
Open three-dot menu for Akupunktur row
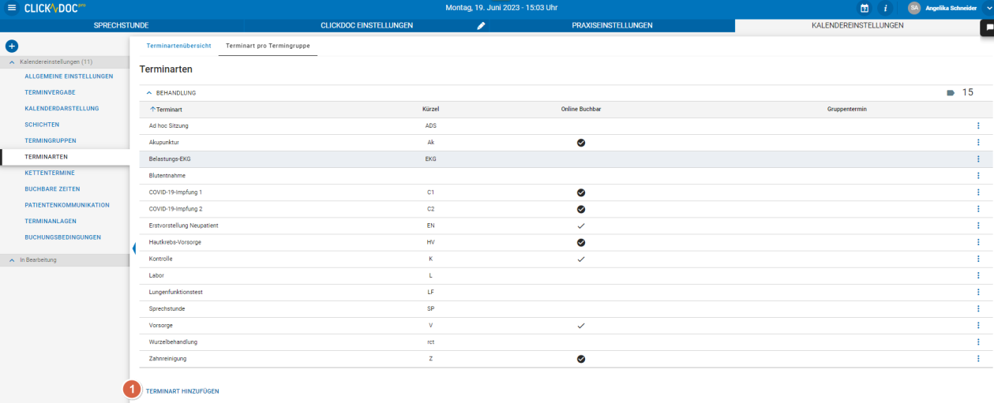[x=978, y=143]
